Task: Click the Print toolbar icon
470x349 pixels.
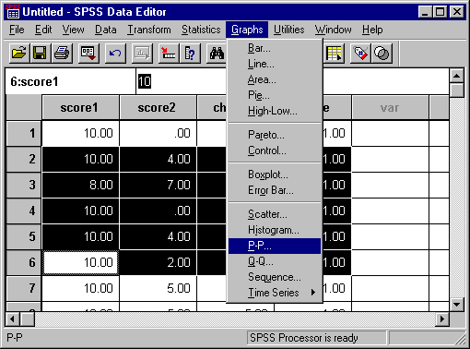Action: (x=62, y=54)
